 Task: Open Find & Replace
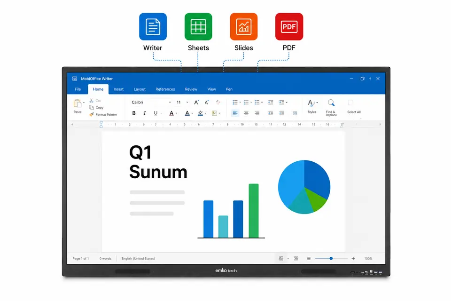pyautogui.click(x=331, y=107)
